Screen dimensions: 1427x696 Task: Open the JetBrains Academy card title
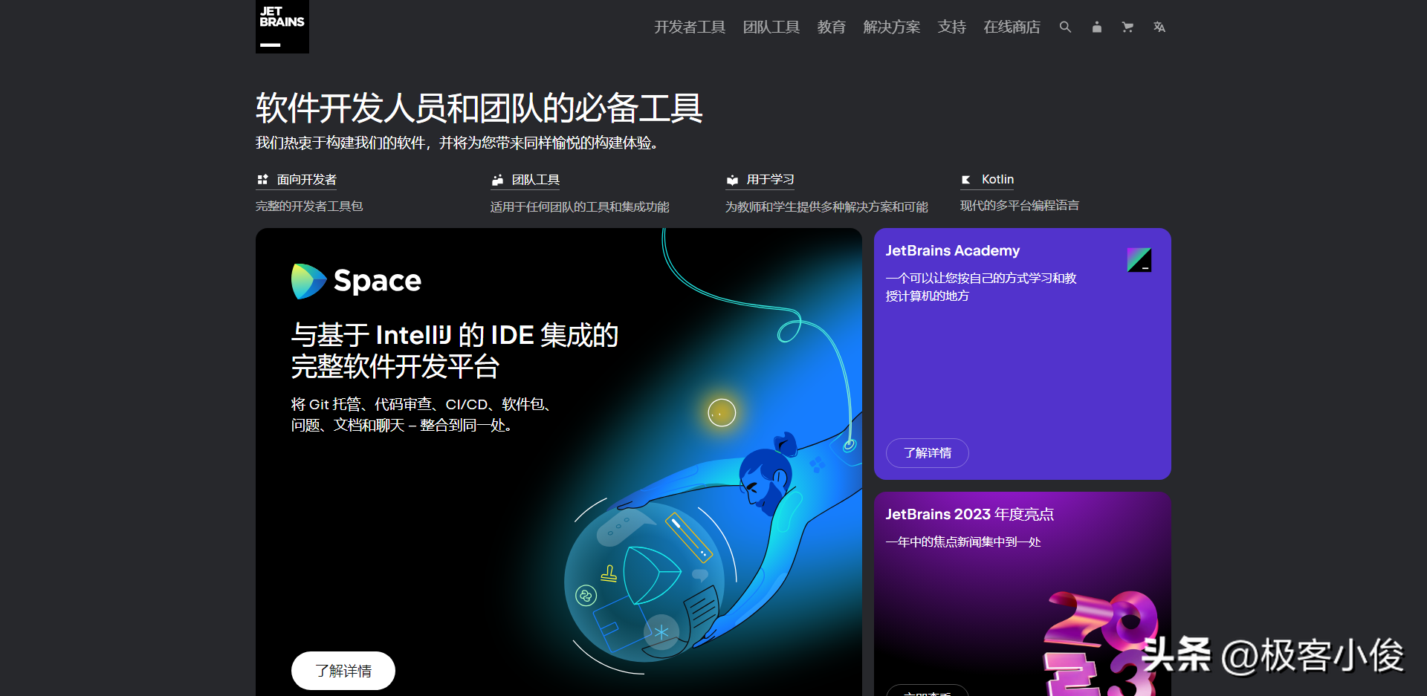(953, 251)
